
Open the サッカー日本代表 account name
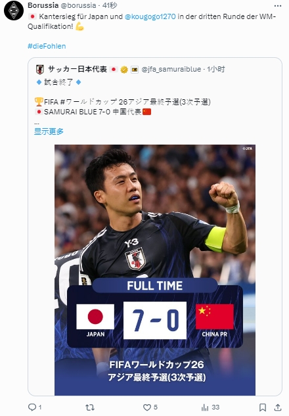(78, 69)
